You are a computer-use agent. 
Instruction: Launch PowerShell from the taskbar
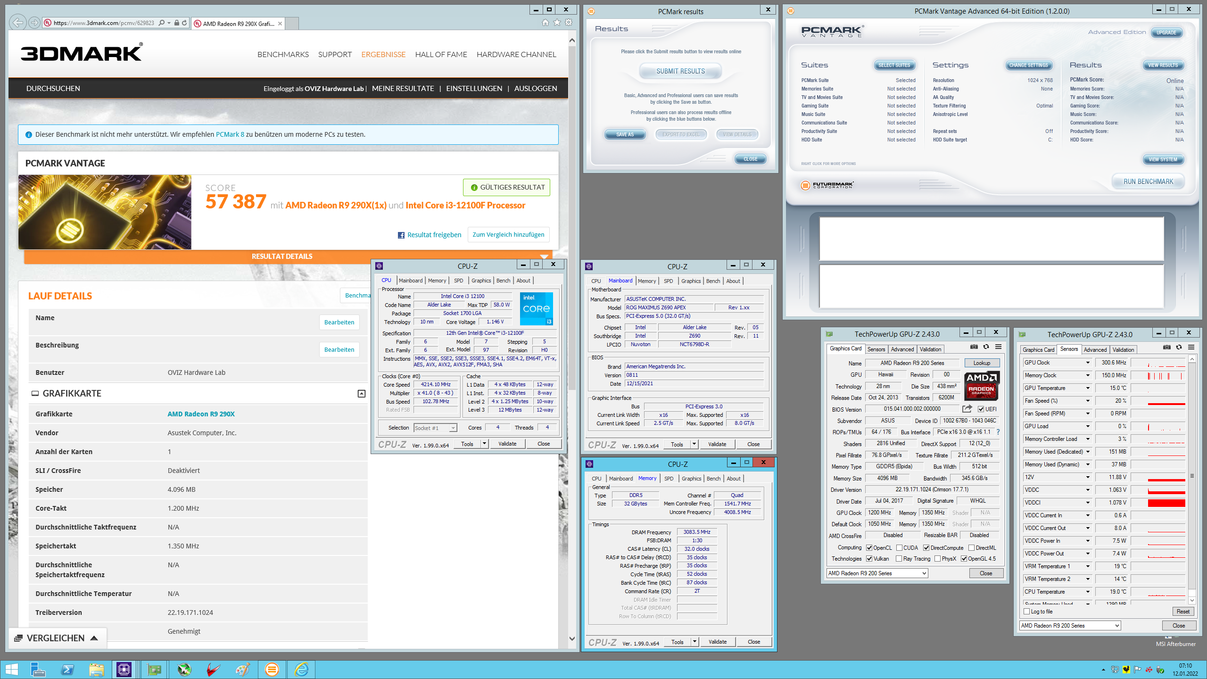coord(67,669)
